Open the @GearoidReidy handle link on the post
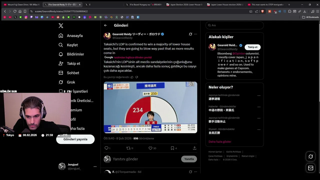 tap(122, 38)
